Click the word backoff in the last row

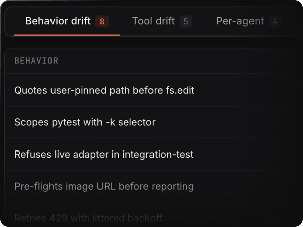(144, 218)
